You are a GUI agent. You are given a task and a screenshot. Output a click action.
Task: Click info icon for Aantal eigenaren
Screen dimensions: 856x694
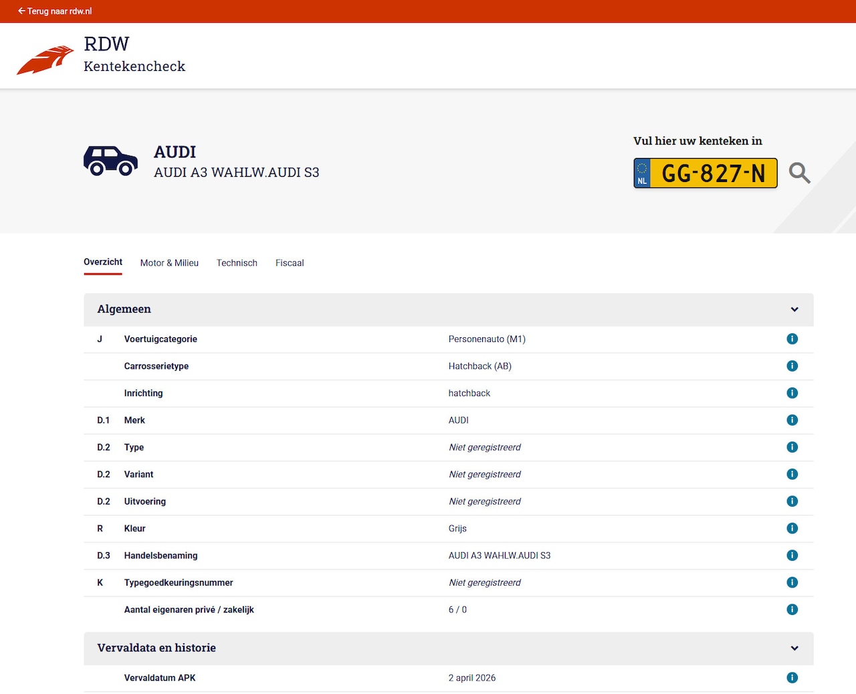coord(792,610)
